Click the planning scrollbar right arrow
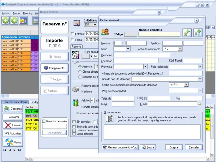Image resolution: width=216 pixels, height=162 pixels. (213, 96)
